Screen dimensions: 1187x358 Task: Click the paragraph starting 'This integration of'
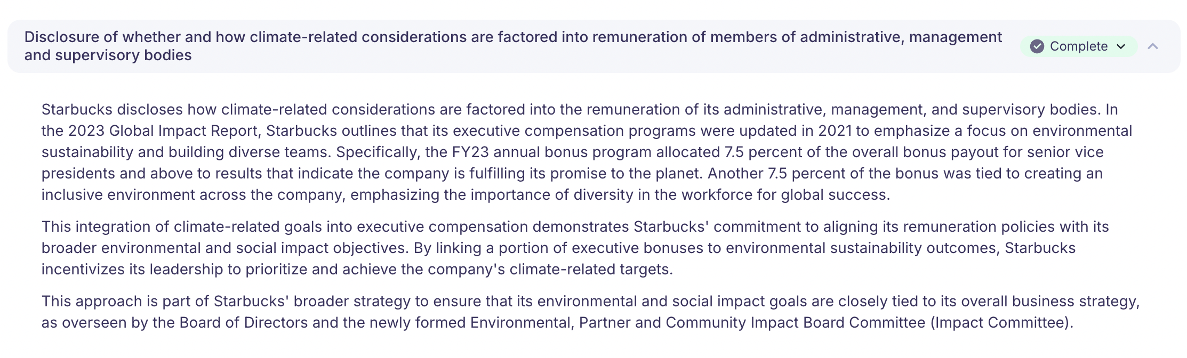click(575, 248)
